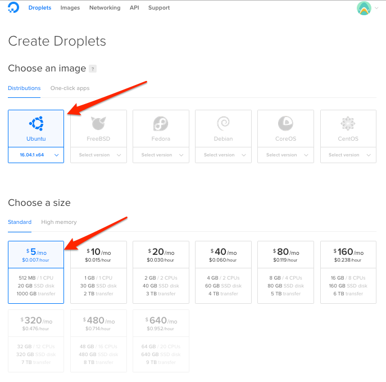This screenshot has height=382, width=386.
Task: Open the Networking menu item
Action: (x=105, y=8)
